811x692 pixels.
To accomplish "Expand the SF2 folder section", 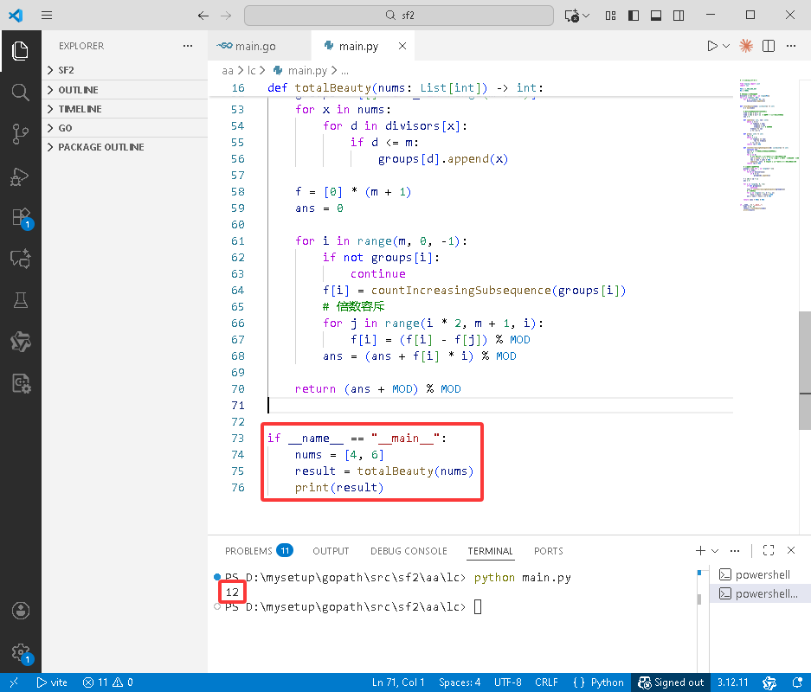I will pos(125,70).
